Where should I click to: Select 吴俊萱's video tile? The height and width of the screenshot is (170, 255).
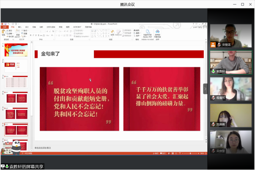230,142
